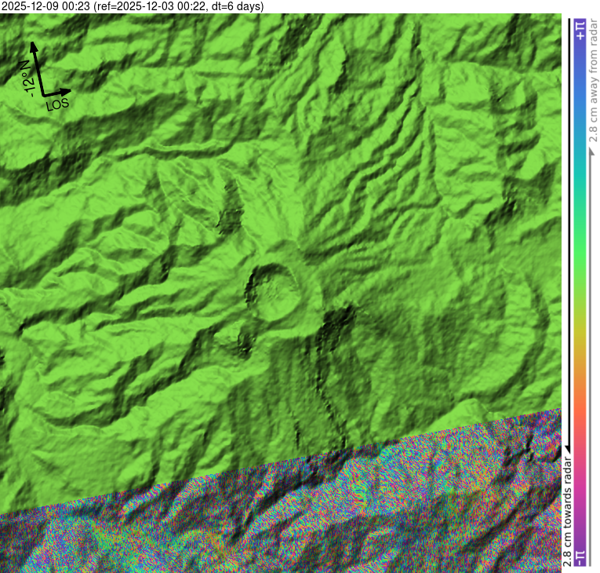The height and width of the screenshot is (573, 600).
Task: Click the acquisition date "2025-12-09 00:23"
Action: [45, 6]
